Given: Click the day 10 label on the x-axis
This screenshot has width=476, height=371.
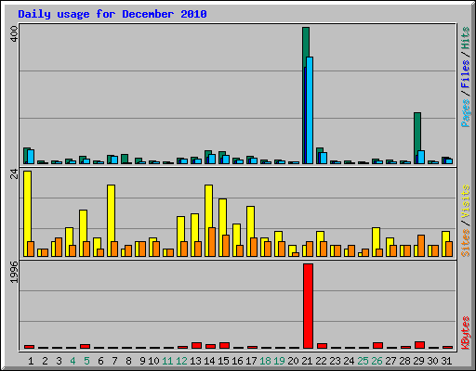Looking at the screenshot, I should pos(153,361).
